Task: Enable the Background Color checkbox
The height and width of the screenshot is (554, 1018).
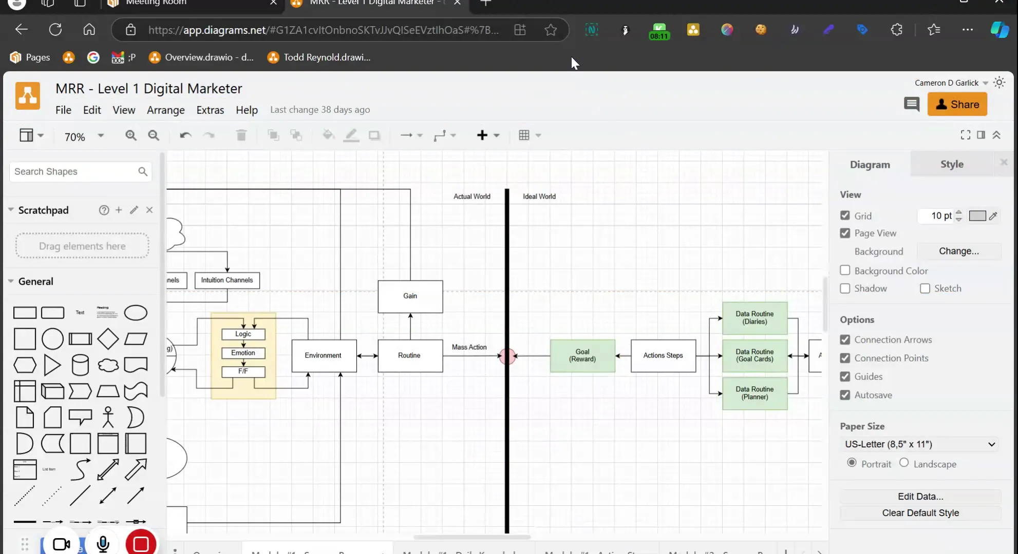Action: click(x=845, y=270)
